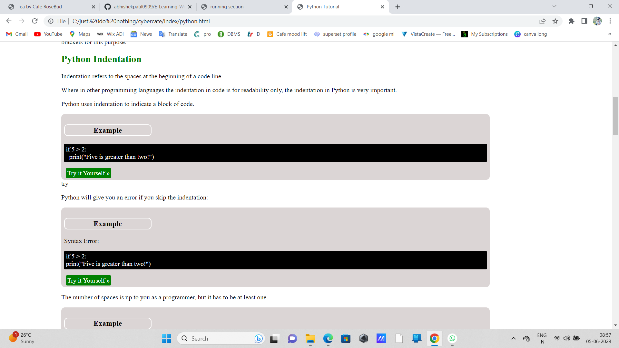This screenshot has width=619, height=348.
Task: Open Gmail from the bookmarks bar
Action: 16,34
